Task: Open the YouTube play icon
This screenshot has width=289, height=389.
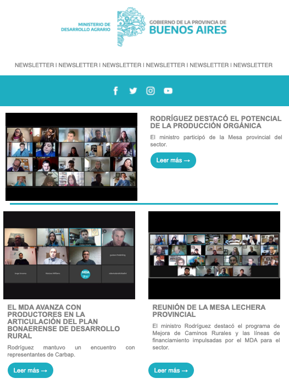Action: click(168, 91)
